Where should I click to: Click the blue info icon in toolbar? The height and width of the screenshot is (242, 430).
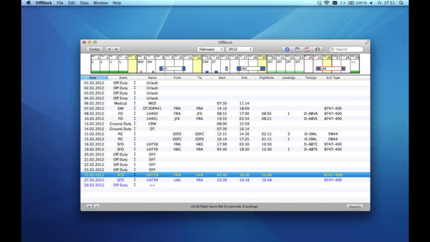pyautogui.click(x=287, y=49)
